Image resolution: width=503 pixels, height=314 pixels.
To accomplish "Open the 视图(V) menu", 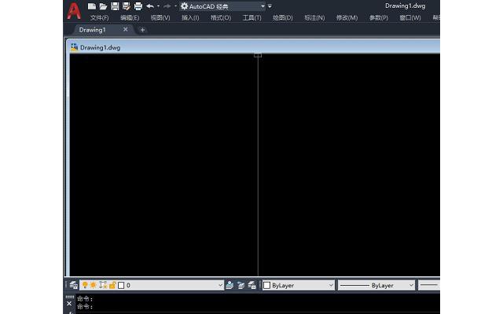I will click(x=160, y=17).
